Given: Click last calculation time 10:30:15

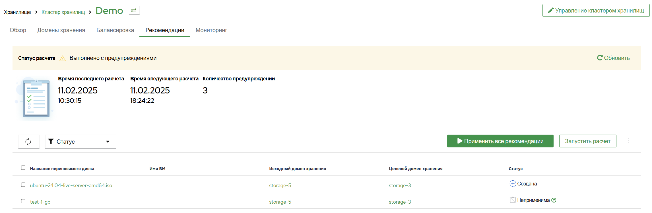Looking at the screenshot, I should tap(70, 101).
